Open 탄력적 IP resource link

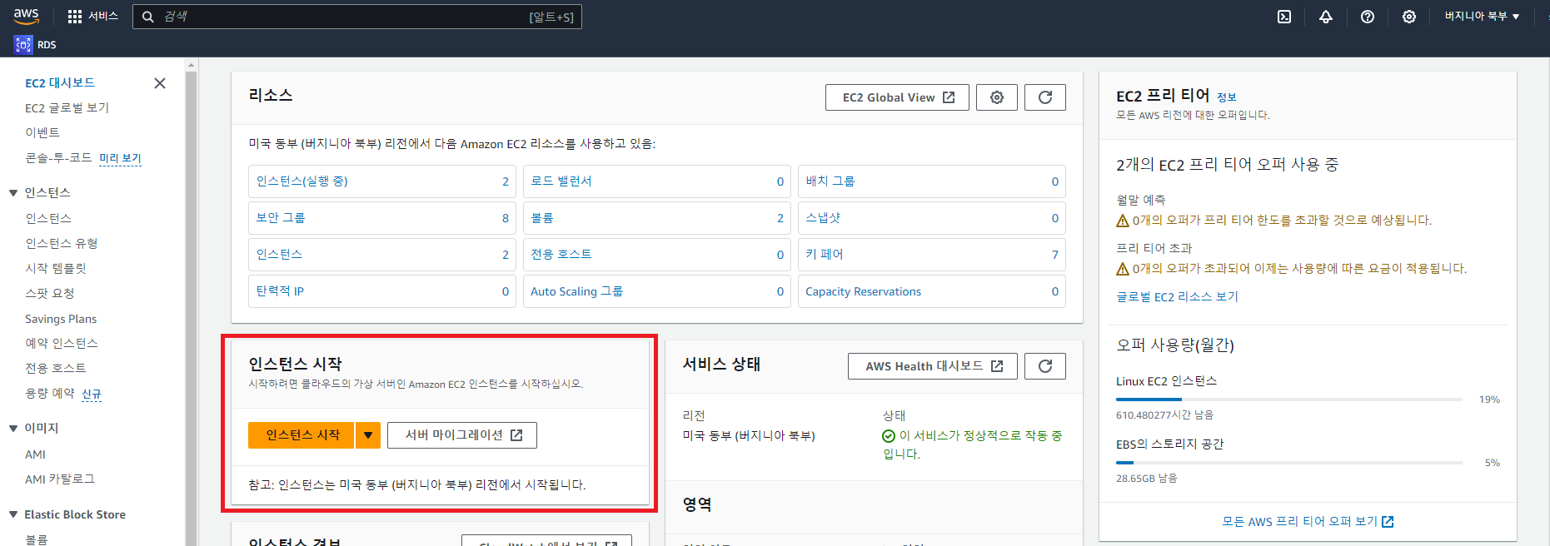coord(280,291)
